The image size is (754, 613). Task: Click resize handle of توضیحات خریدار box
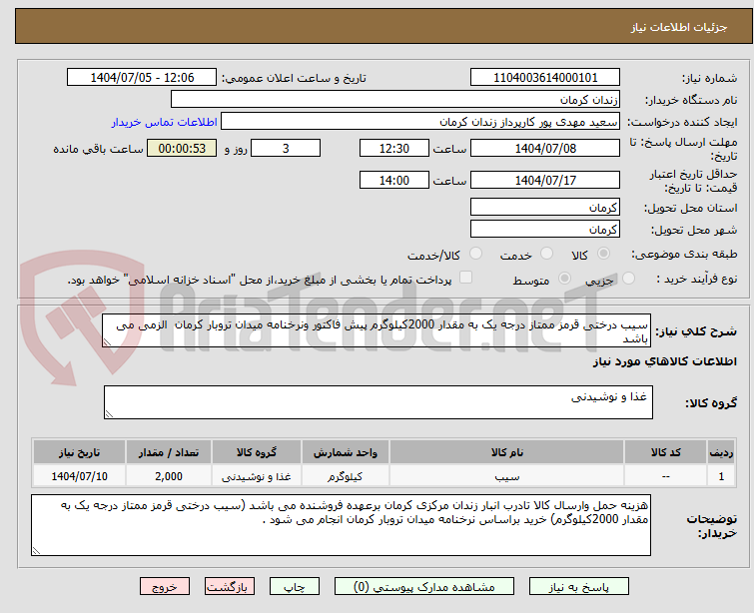(x=36, y=551)
